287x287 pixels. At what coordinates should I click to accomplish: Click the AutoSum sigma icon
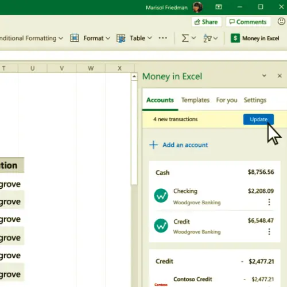pyautogui.click(x=185, y=38)
